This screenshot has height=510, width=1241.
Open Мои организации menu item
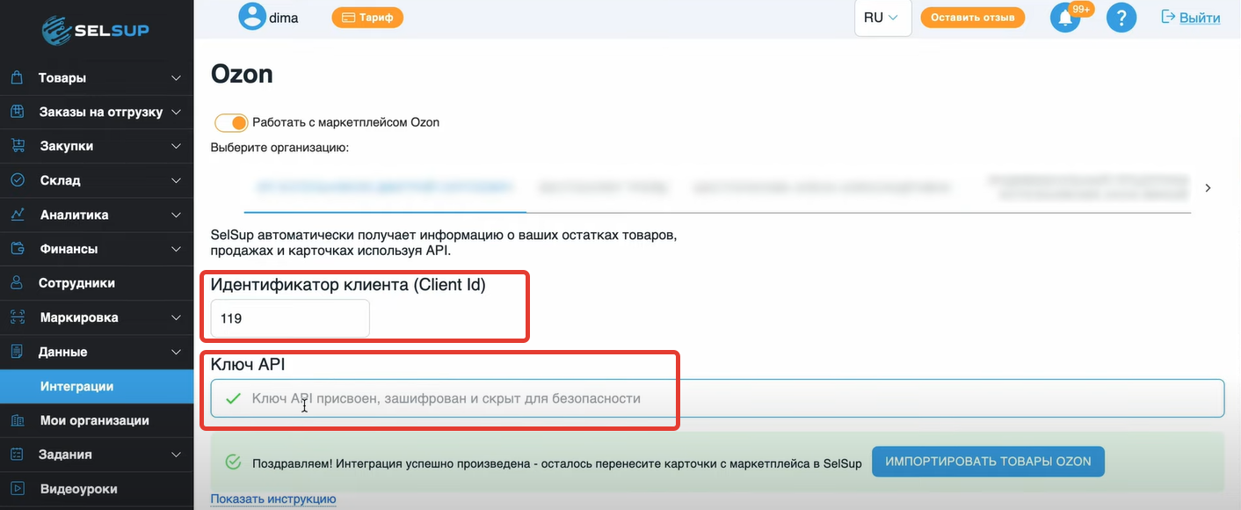[x=97, y=420]
